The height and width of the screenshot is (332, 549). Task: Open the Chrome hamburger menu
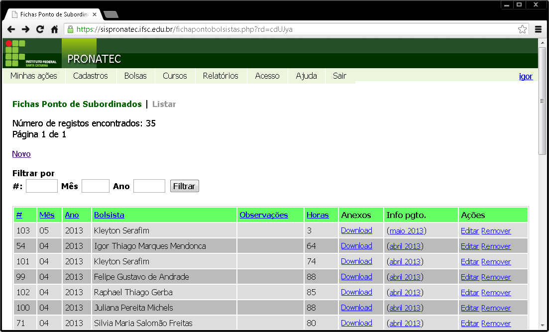coord(538,29)
